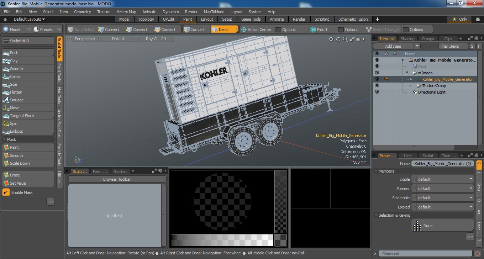The width and height of the screenshot is (484, 259).
Task: Toggle Auto Select mode
Action: tap(81, 30)
